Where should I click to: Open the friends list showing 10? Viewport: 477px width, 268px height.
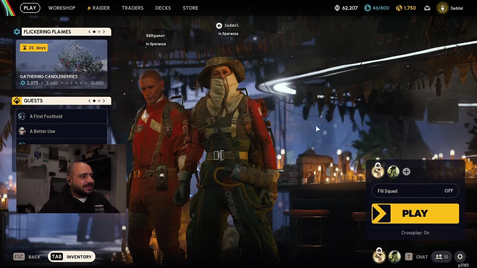[442, 257]
